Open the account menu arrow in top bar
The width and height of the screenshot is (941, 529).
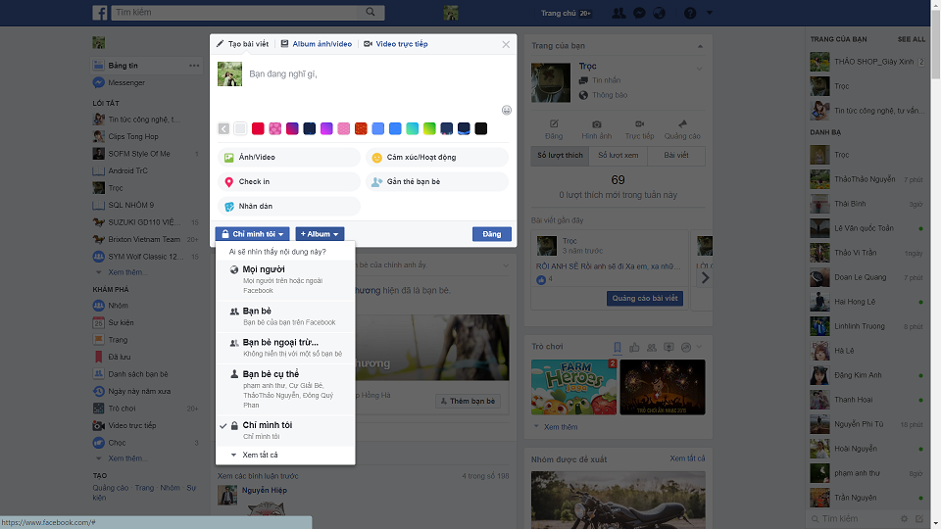coord(710,13)
